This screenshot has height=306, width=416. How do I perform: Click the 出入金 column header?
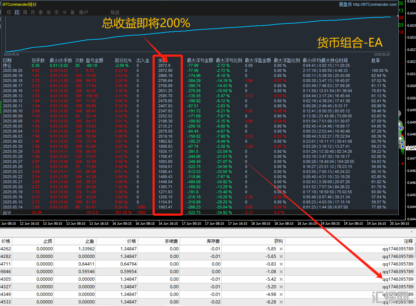point(143,60)
